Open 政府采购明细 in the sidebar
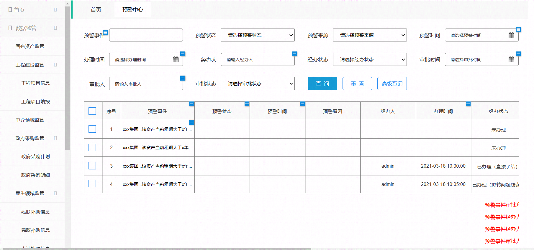Image resolution: width=534 pixels, height=250 pixels. point(35,175)
